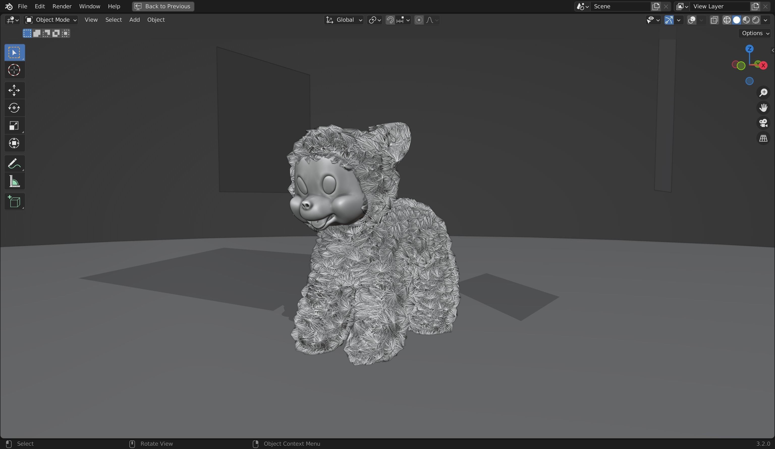Open the File menu

22,6
